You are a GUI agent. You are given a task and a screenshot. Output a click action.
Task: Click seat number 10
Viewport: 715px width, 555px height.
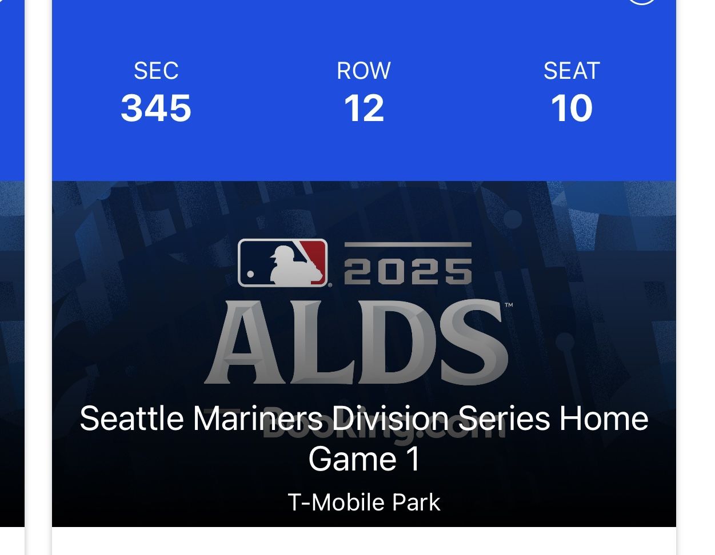pos(572,108)
